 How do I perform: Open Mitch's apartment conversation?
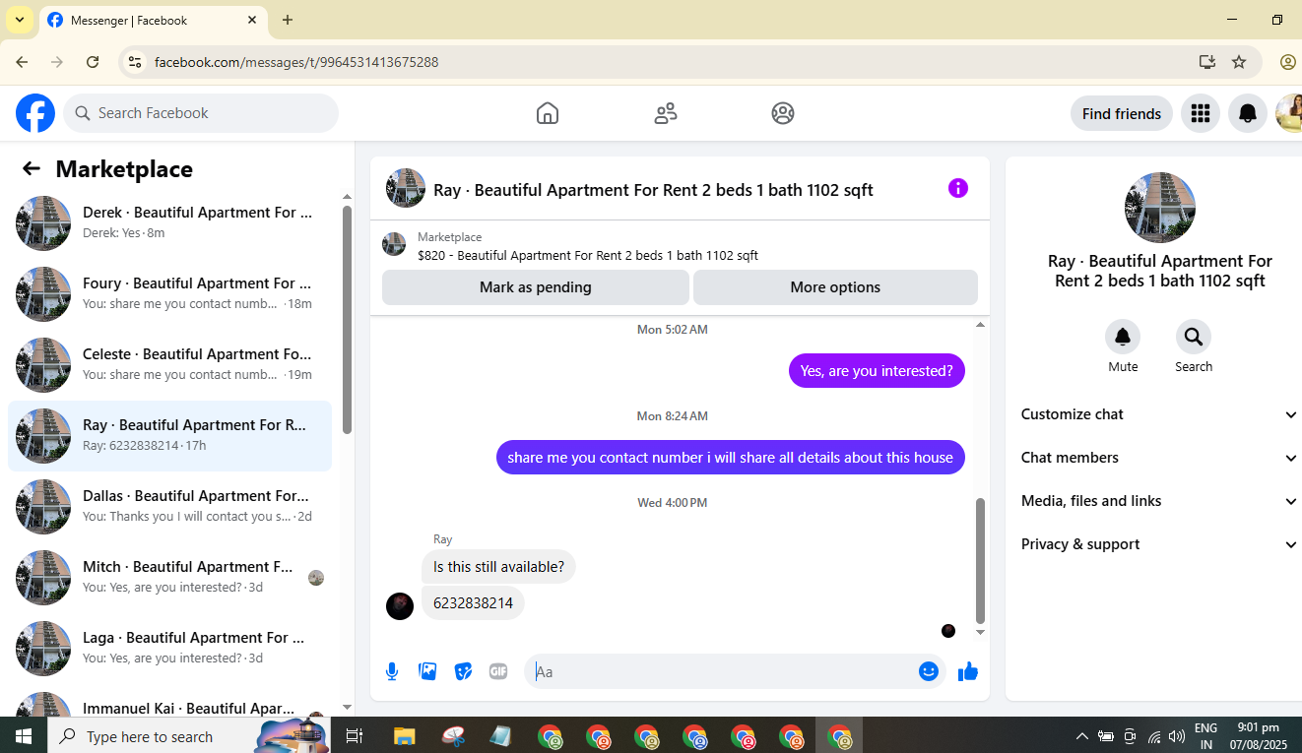tap(169, 578)
